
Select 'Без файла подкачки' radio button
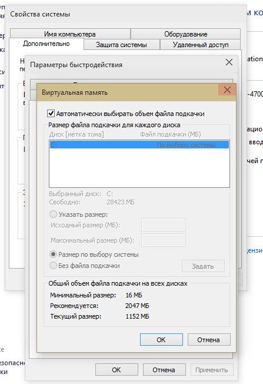53,266
